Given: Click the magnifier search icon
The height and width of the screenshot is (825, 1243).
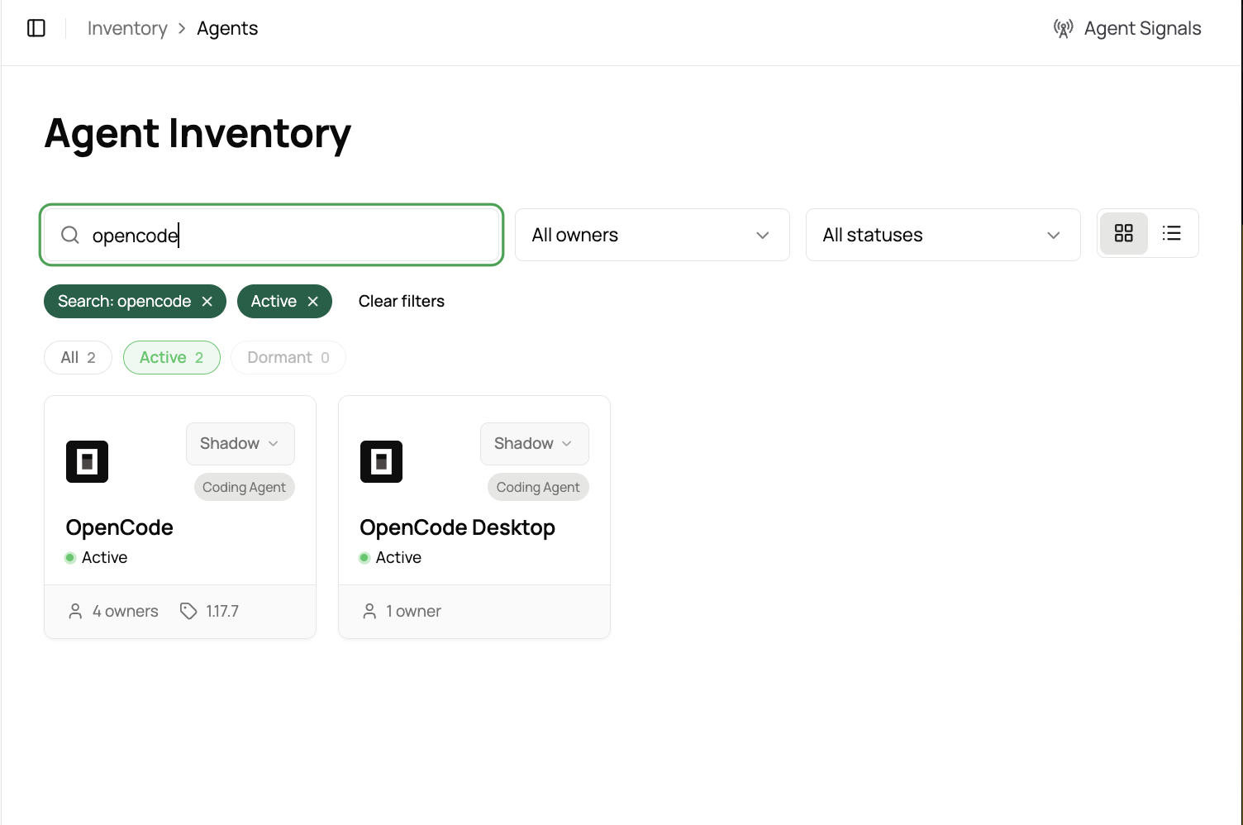Looking at the screenshot, I should (x=70, y=235).
